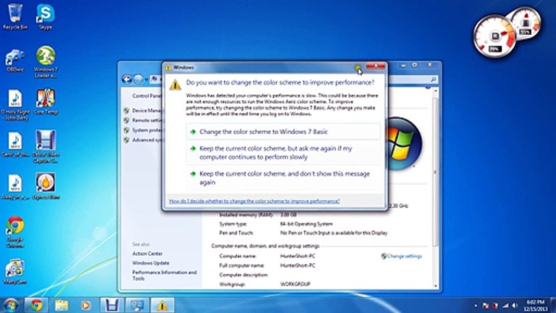This screenshot has width=556, height=313.
Task: Click the taskbar clock and date
Action: pos(535,305)
